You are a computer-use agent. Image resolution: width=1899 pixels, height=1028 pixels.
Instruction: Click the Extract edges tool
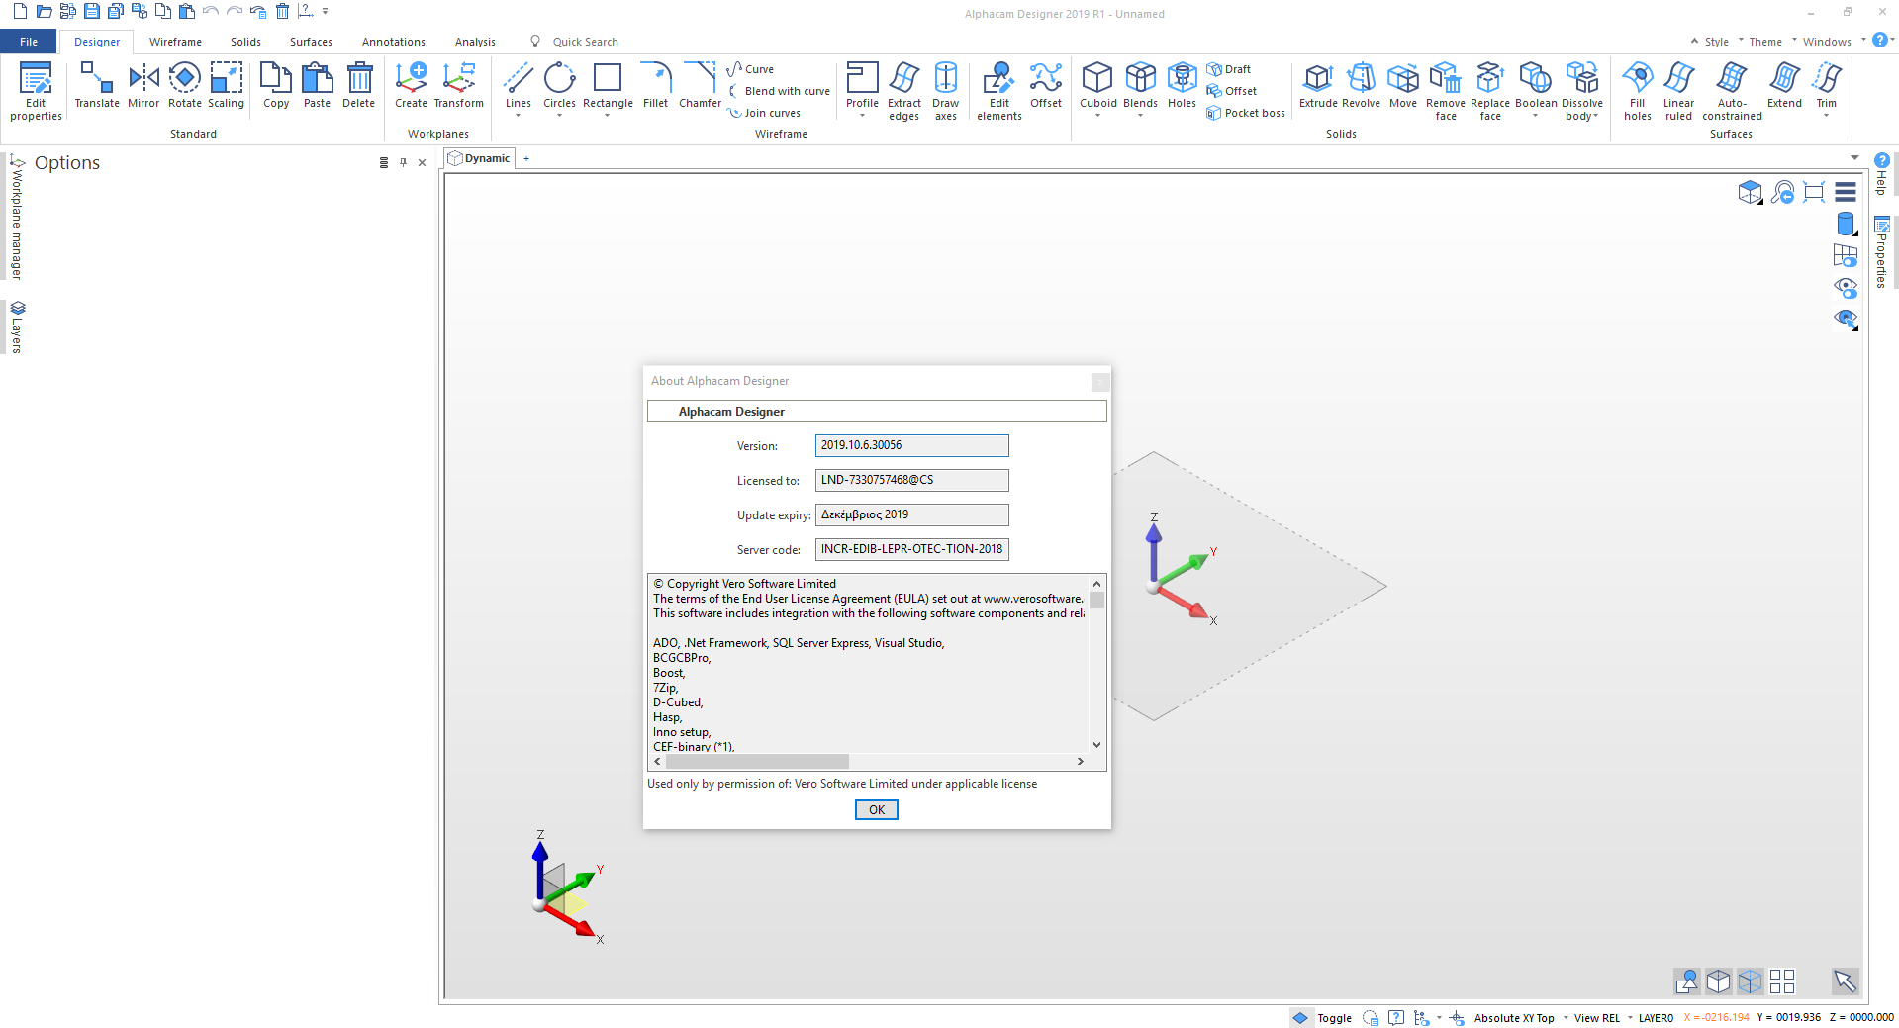click(903, 91)
